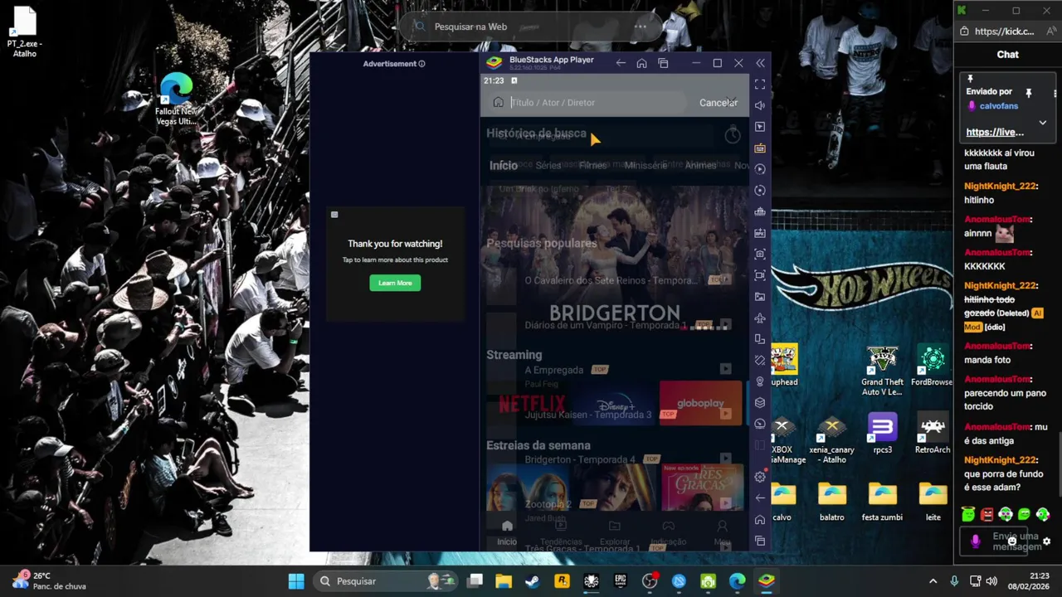Select the Filmes category tab
Viewport: 1062px width, 597px height.
[x=593, y=166]
